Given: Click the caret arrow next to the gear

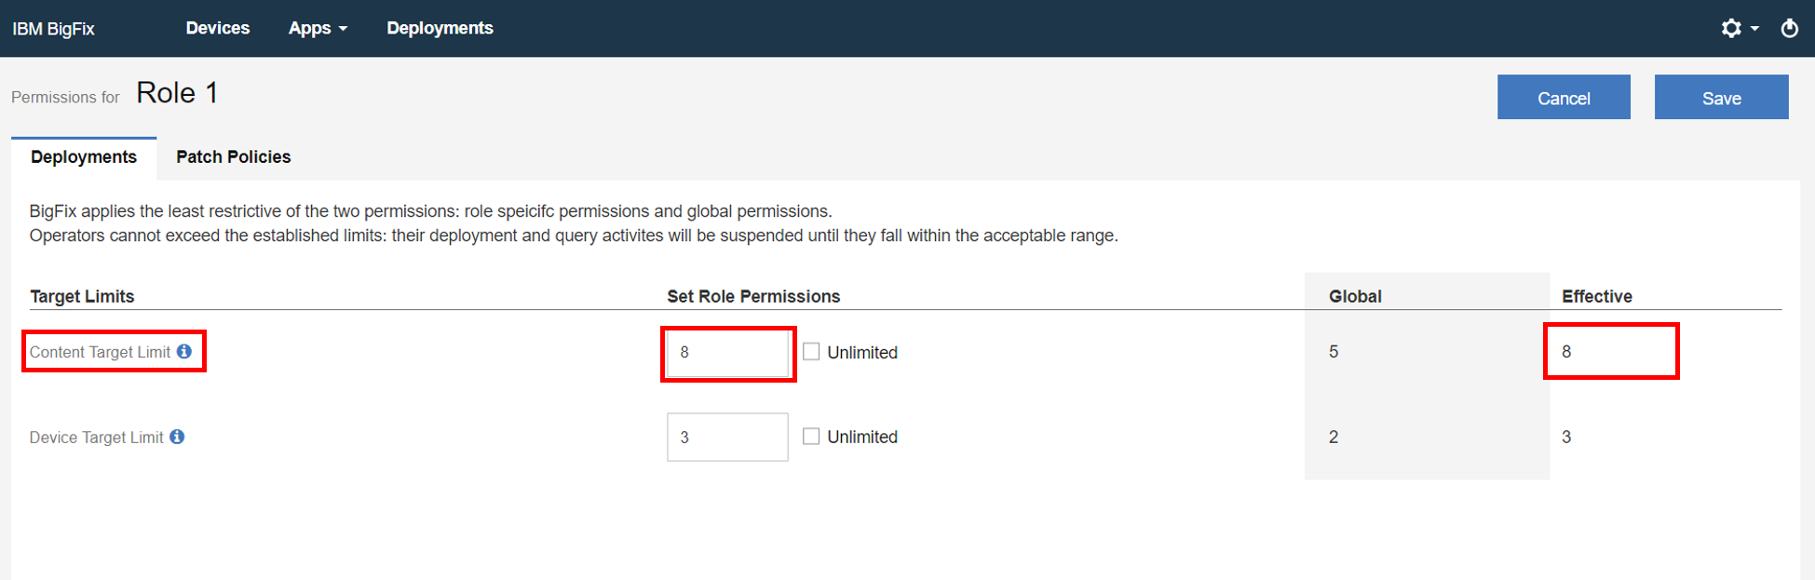Looking at the screenshot, I should pos(1754,29).
